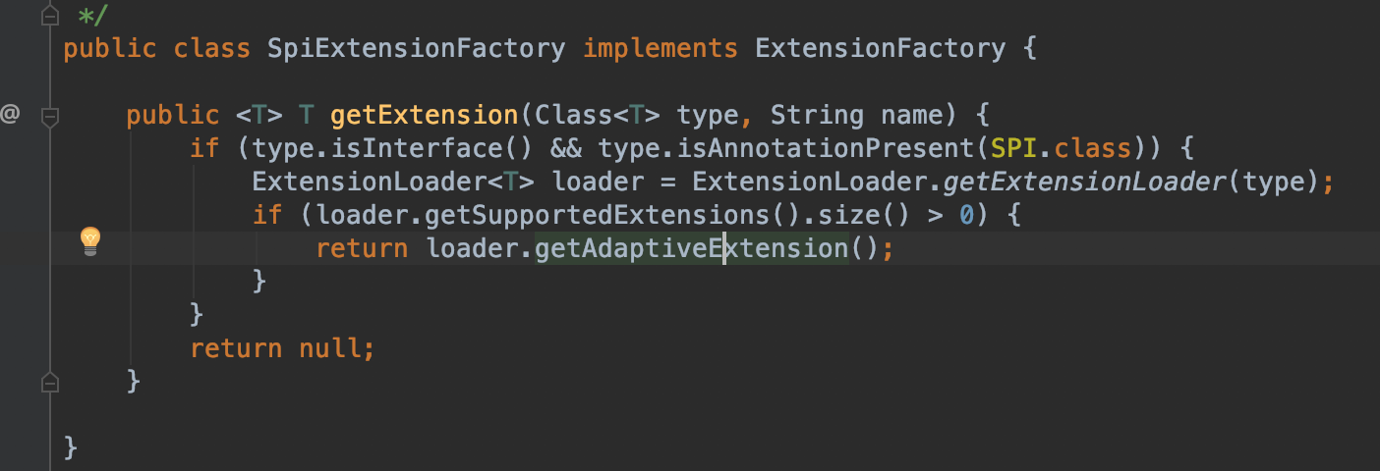1380x471 pixels.
Task: Click the fold marker at the comment end
Action: click(49, 17)
